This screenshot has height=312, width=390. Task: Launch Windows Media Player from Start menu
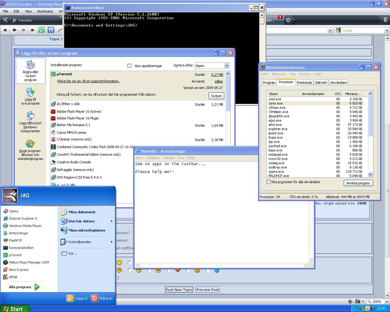point(22,226)
